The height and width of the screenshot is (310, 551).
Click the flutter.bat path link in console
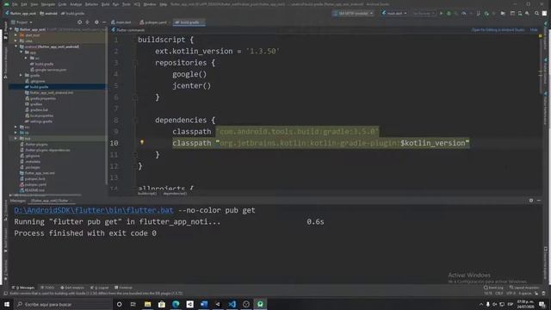(x=94, y=210)
